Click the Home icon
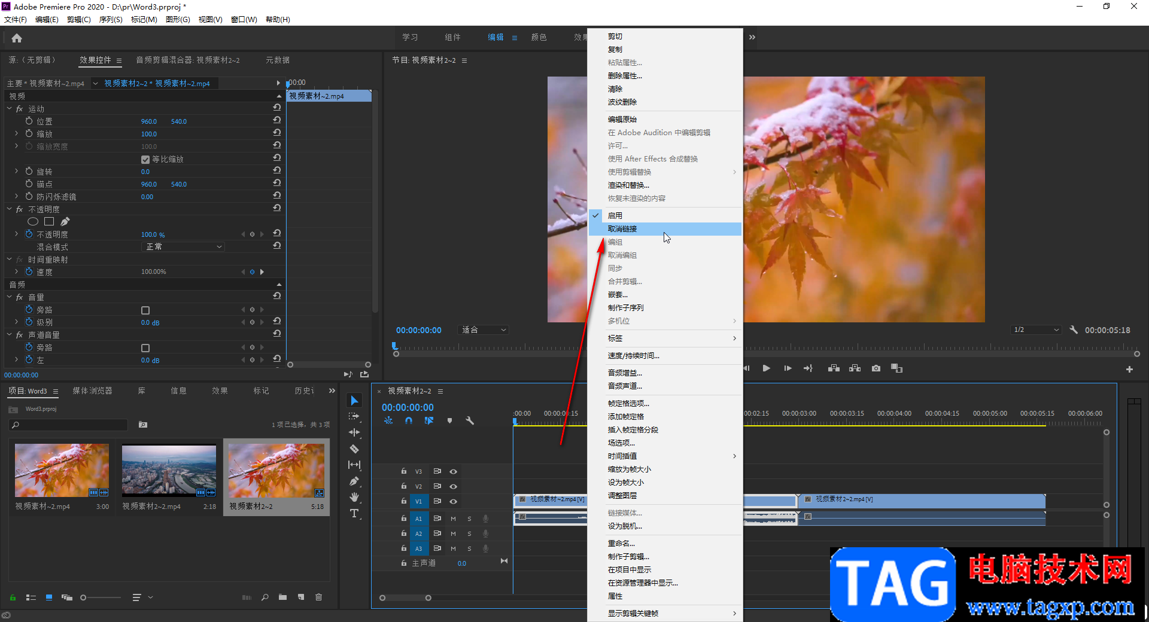1149x622 pixels. 17,38
